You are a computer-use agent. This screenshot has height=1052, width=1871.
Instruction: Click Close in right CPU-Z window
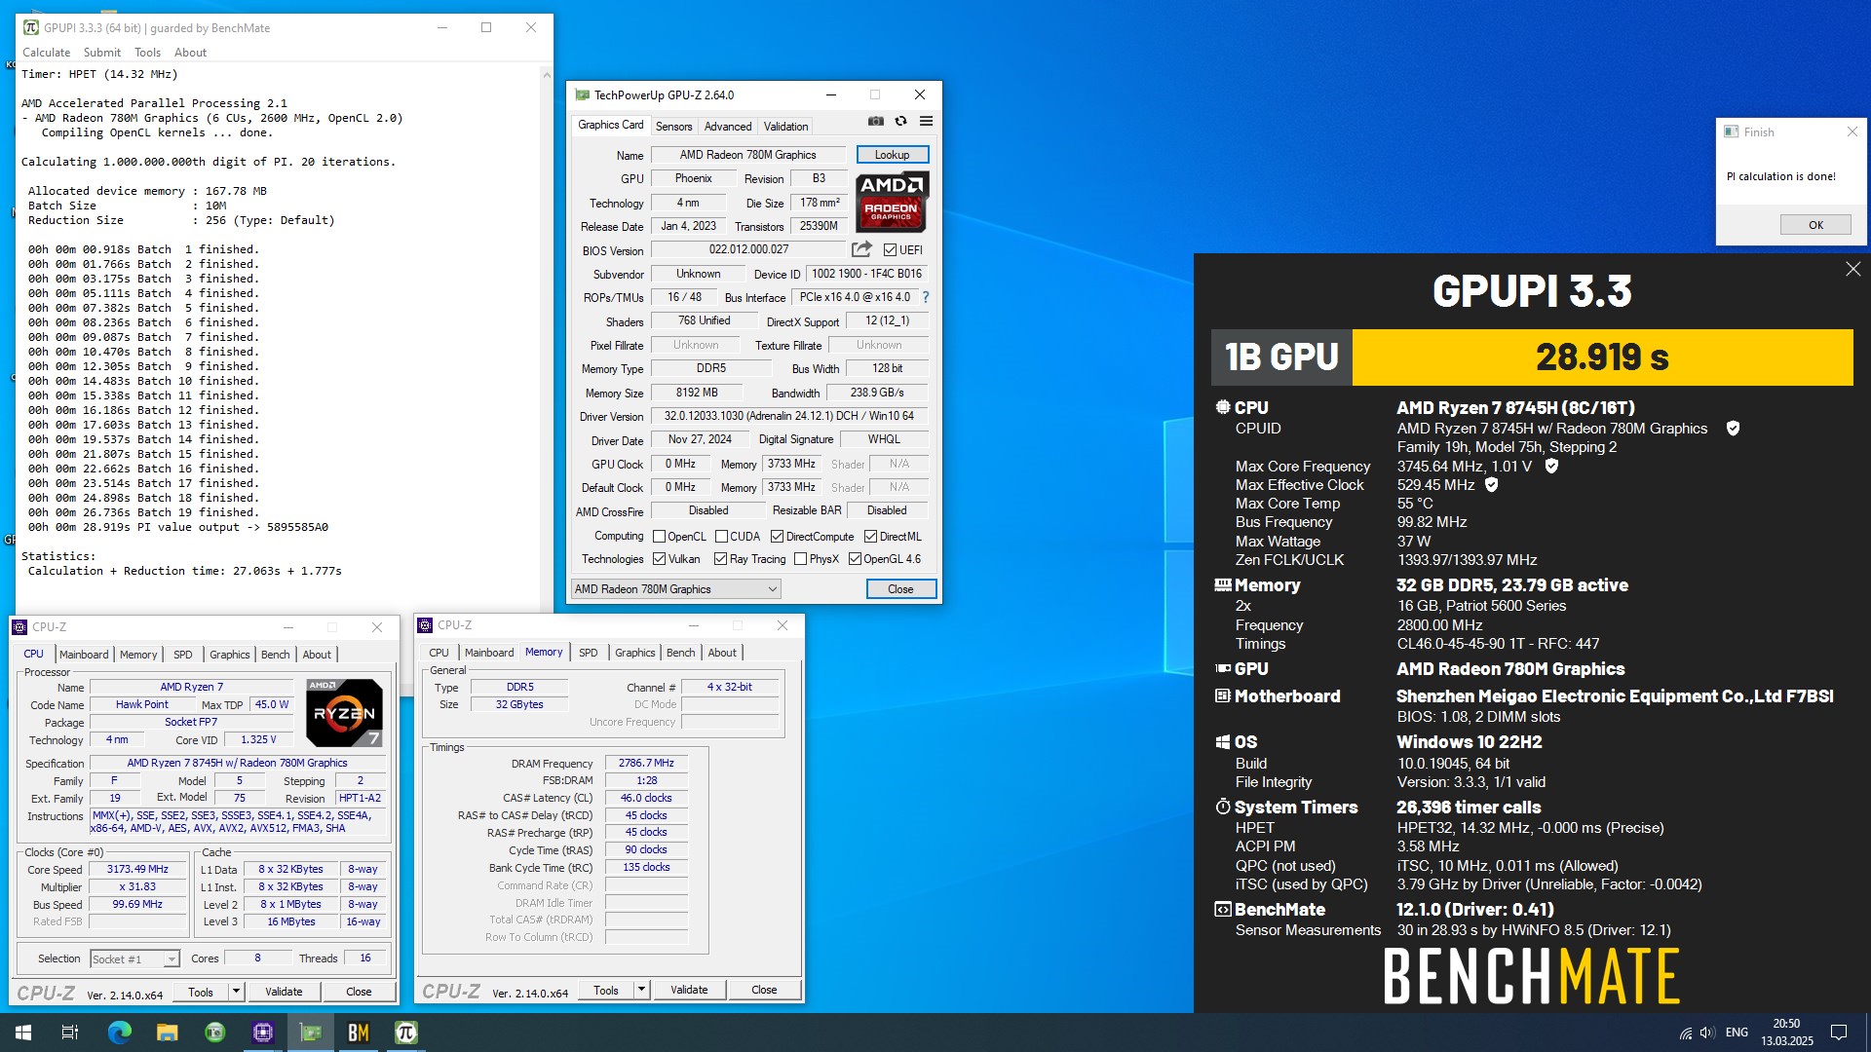(x=764, y=990)
